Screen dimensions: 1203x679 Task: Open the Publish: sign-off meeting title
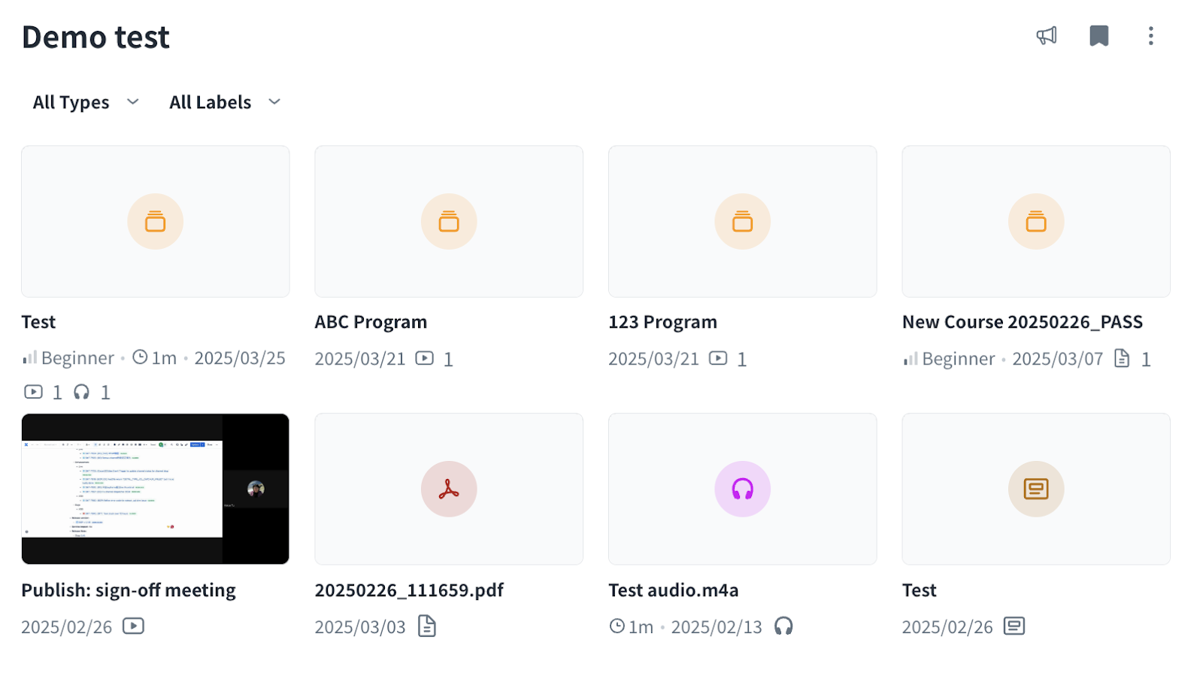pyautogui.click(x=129, y=590)
